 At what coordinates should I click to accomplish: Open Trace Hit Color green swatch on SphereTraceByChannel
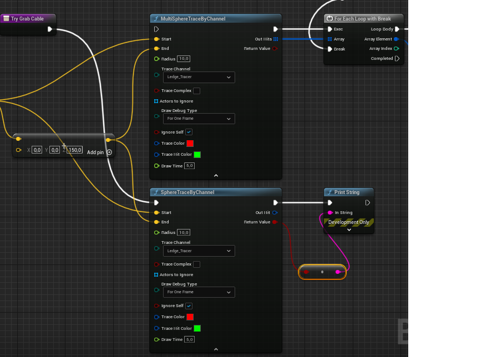click(x=197, y=328)
